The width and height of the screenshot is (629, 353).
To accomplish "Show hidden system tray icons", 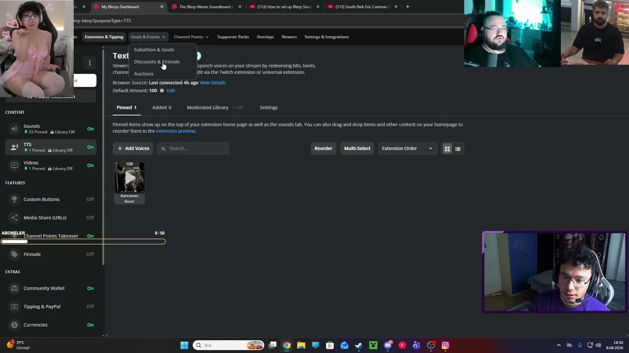I will (559, 345).
